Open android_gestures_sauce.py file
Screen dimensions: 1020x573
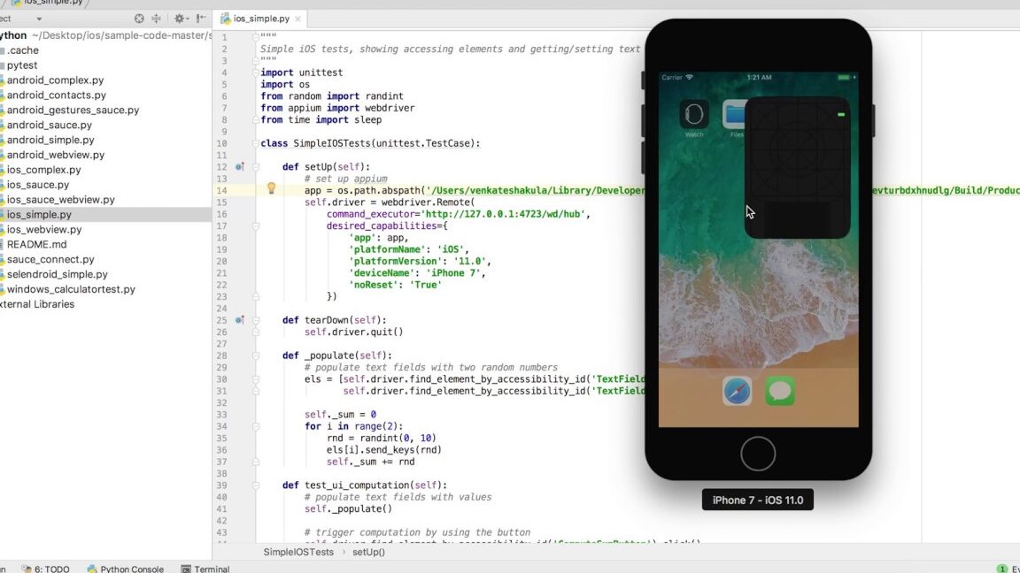(x=73, y=110)
